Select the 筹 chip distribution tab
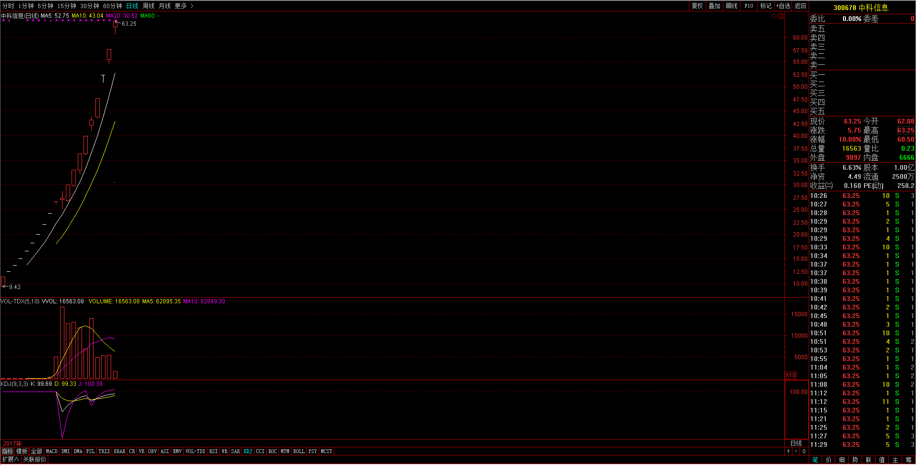Viewport: 916px width, 465px height. coord(908,460)
